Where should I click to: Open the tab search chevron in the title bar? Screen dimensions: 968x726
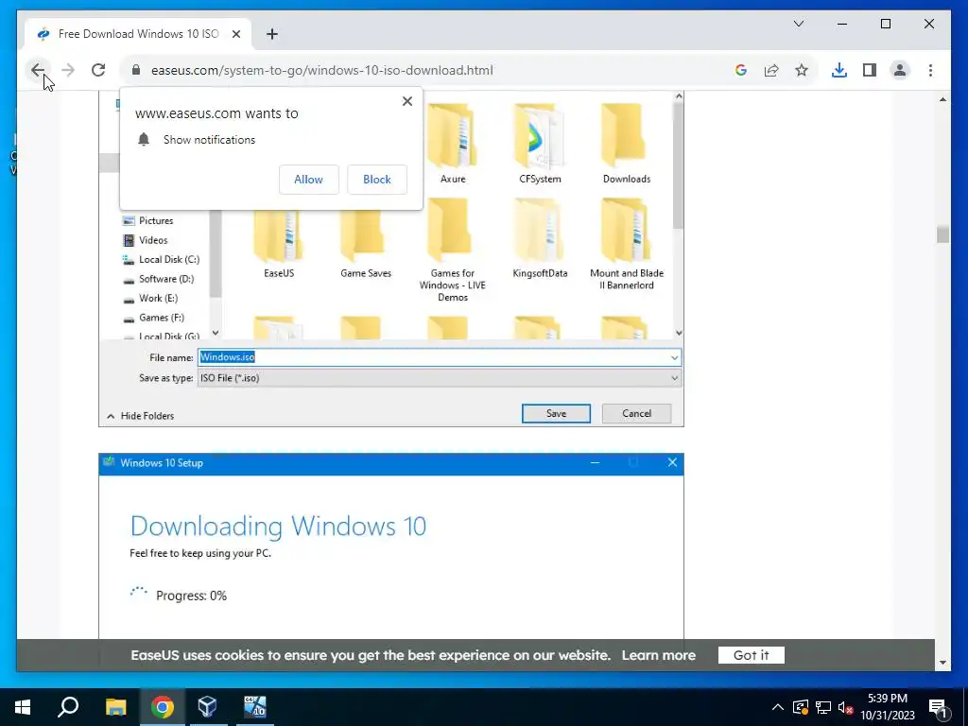(x=798, y=24)
